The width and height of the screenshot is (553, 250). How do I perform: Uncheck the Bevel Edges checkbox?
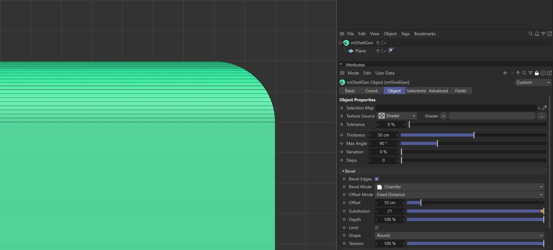[x=377, y=179]
